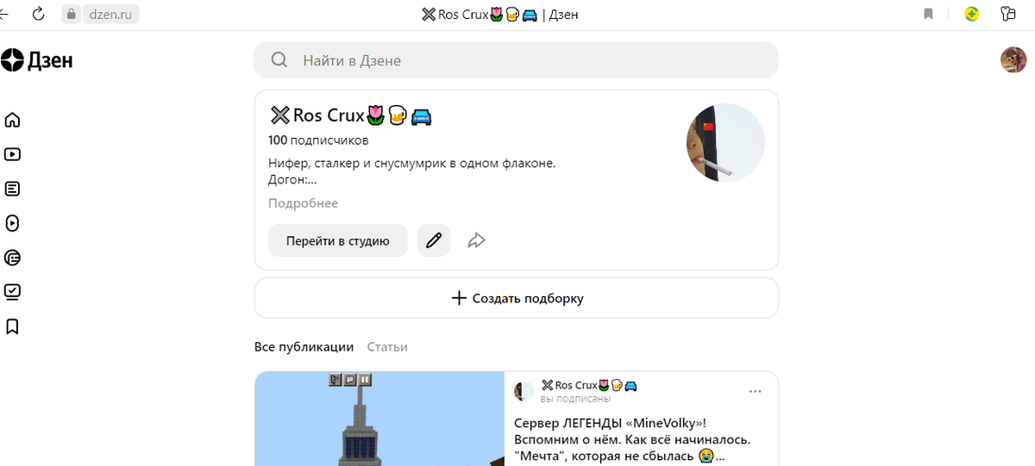The image size is (1035, 466).
Task: Open the Articles section sidebar icon
Action: click(12, 189)
